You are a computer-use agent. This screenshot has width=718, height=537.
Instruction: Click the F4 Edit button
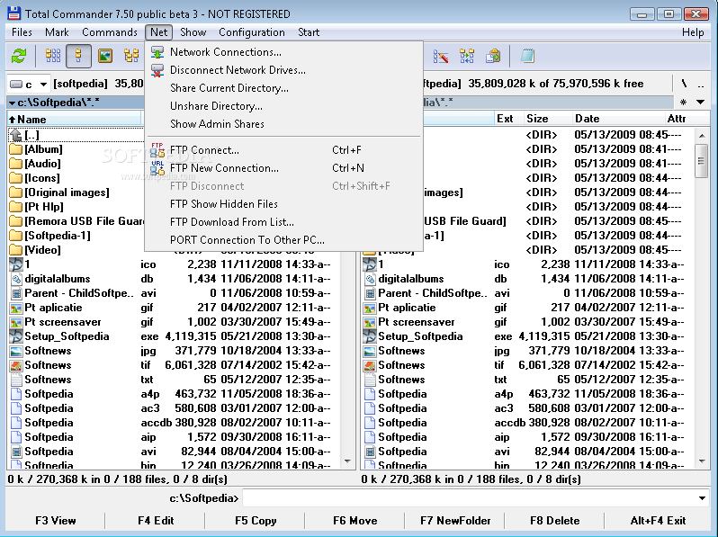pos(156,521)
